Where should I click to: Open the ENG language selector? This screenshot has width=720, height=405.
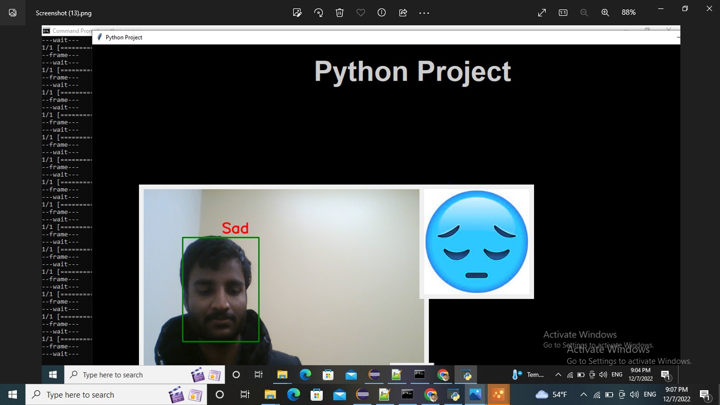pyautogui.click(x=650, y=394)
